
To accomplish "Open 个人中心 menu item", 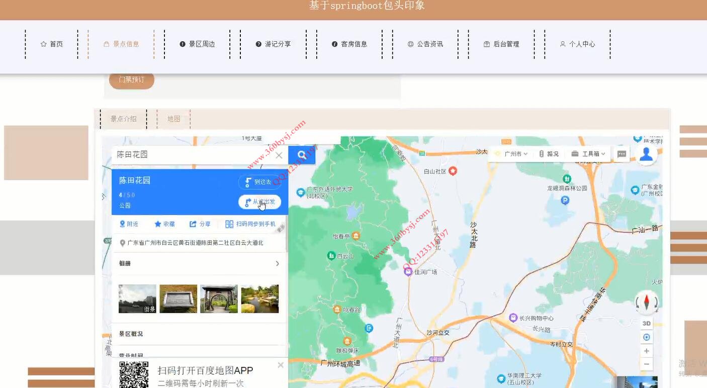I will click(577, 44).
